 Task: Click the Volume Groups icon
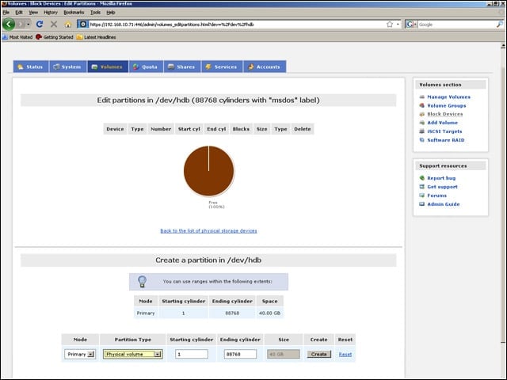(421, 105)
